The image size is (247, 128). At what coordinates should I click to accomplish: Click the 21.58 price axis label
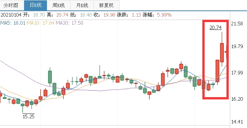pyautogui.click(x=237, y=24)
